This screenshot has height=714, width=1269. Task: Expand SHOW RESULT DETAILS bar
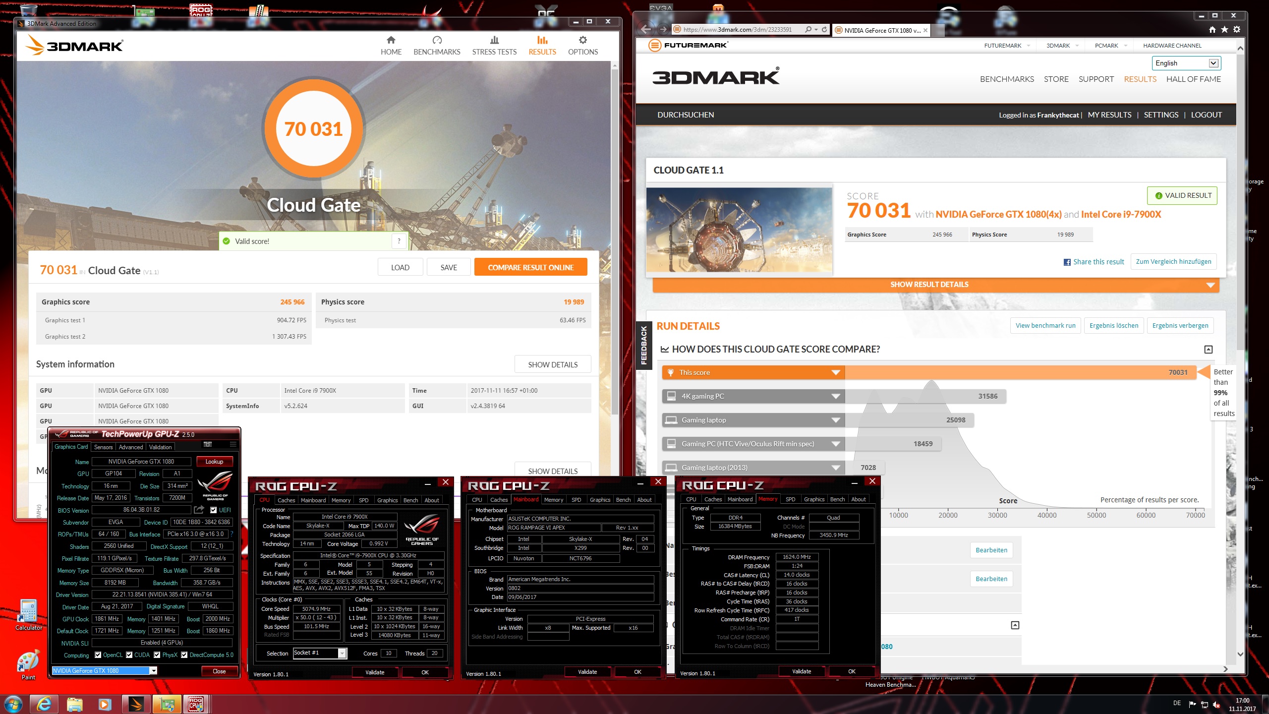point(935,285)
